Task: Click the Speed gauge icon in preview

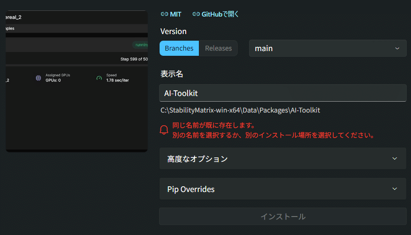Action: (99, 78)
